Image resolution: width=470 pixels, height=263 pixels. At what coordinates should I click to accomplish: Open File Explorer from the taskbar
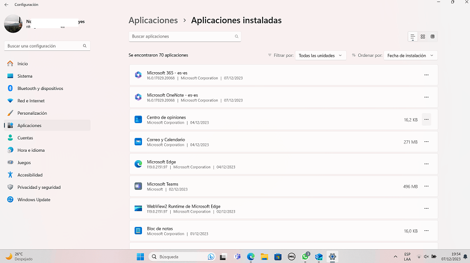pos(264,257)
